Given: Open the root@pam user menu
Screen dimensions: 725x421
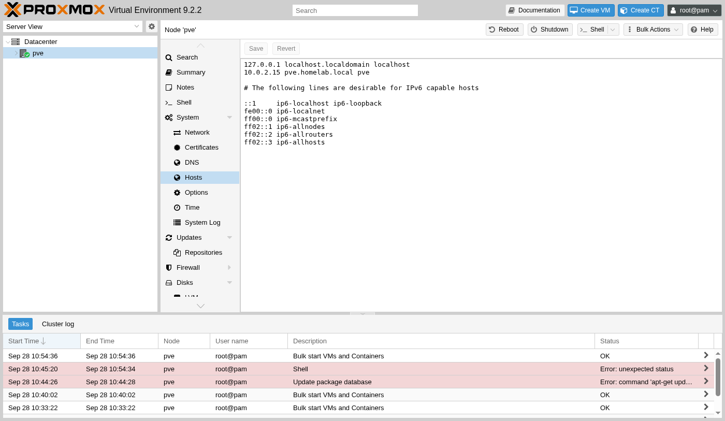Looking at the screenshot, I should (x=694, y=10).
